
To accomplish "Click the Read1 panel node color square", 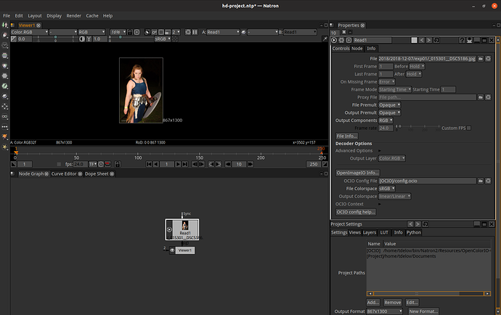I will [x=414, y=40].
